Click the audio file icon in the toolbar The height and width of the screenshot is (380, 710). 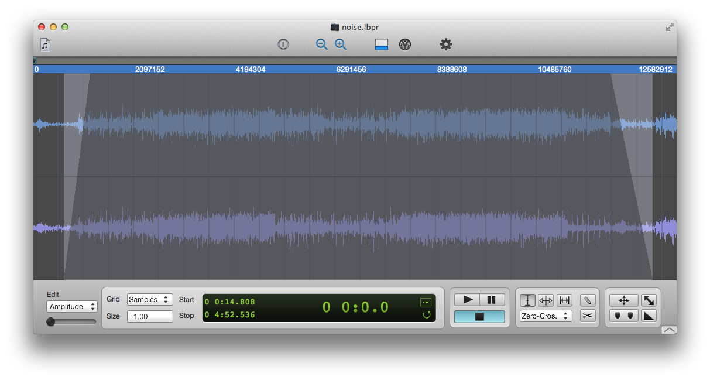pos(45,44)
